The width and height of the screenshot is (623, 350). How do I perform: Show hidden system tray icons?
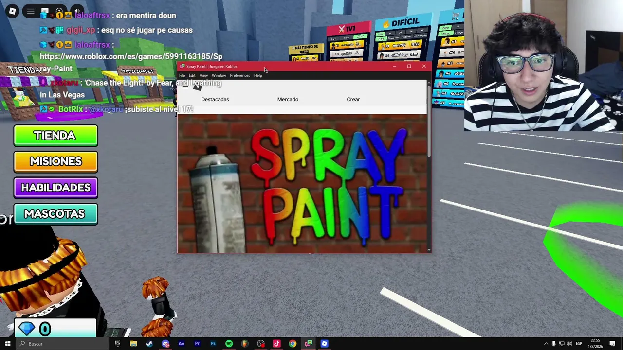pyautogui.click(x=546, y=344)
